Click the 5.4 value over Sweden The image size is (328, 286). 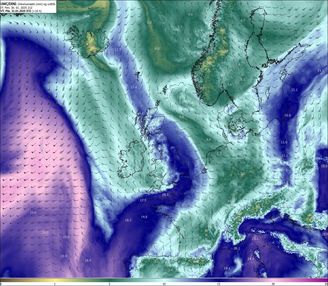point(238,65)
